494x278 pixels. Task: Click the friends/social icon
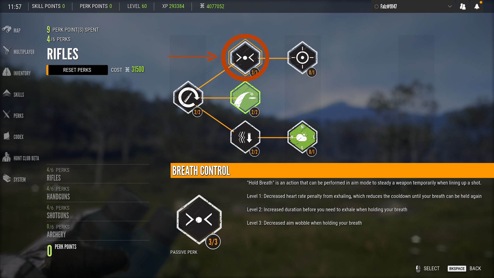coord(463,6)
